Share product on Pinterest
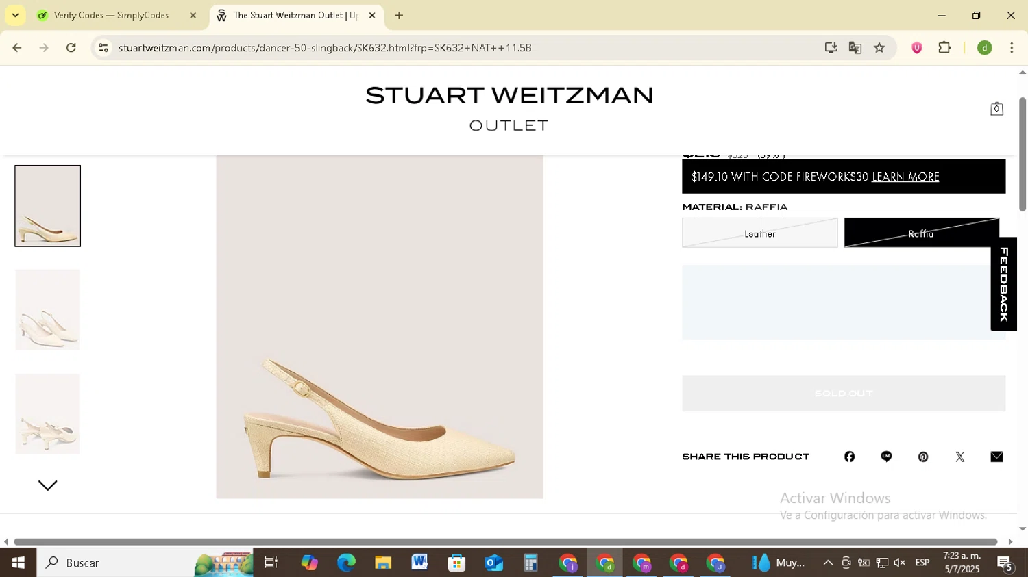The height and width of the screenshot is (577, 1028). click(x=923, y=457)
